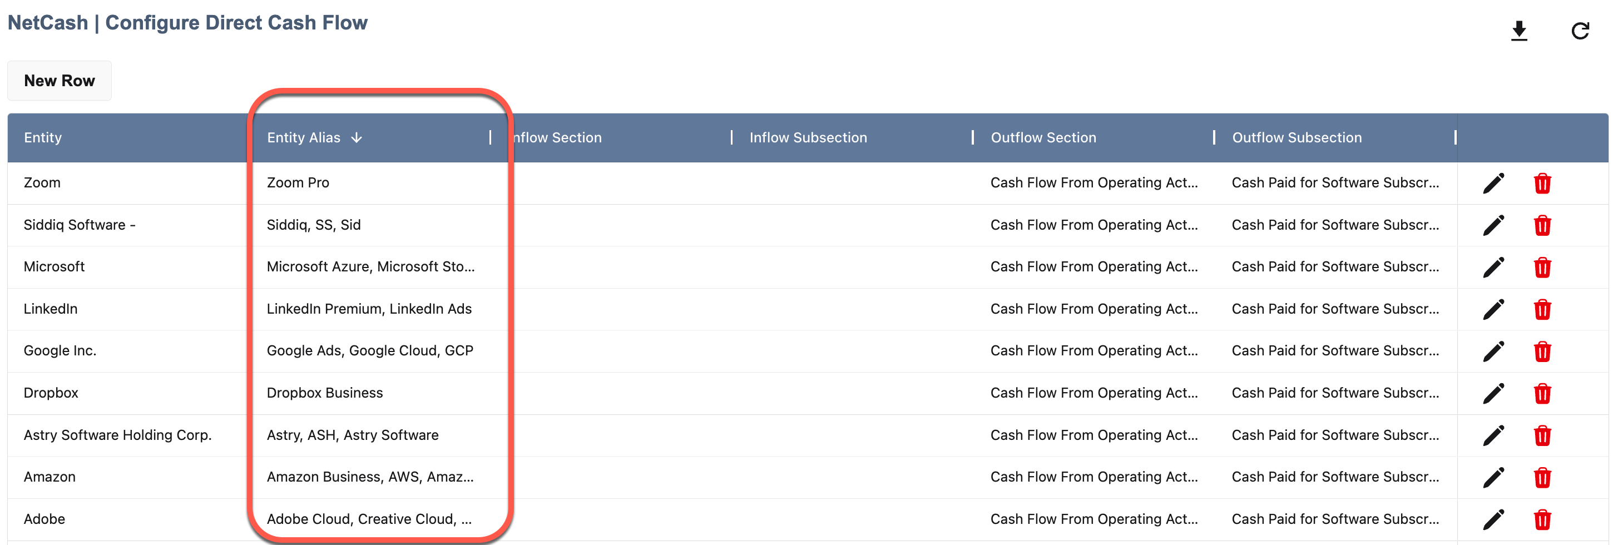The image size is (1613, 545).
Task: Sort by the Outflow Section column header
Action: [1043, 138]
